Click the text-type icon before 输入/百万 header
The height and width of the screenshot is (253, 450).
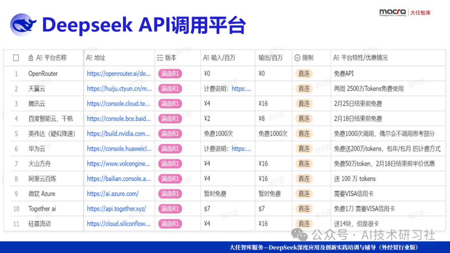[206, 58]
